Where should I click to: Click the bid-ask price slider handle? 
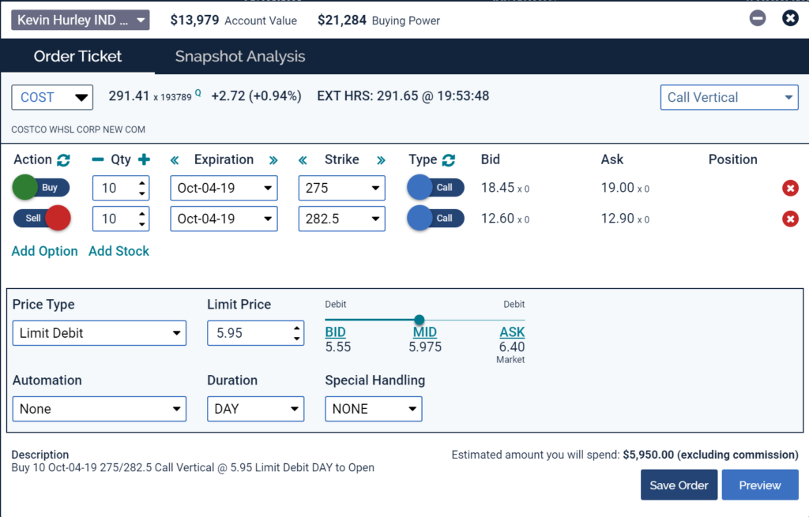[x=420, y=320]
